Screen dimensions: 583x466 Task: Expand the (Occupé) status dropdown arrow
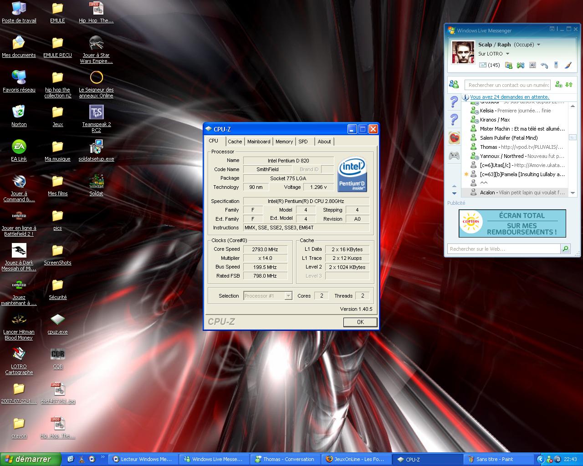tap(538, 45)
